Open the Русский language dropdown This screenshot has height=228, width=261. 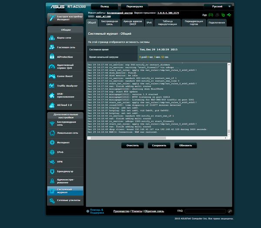(x=218, y=7)
